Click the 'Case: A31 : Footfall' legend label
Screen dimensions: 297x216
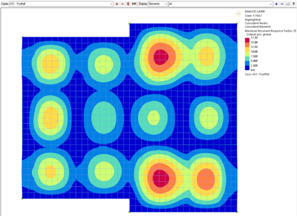(x=257, y=74)
